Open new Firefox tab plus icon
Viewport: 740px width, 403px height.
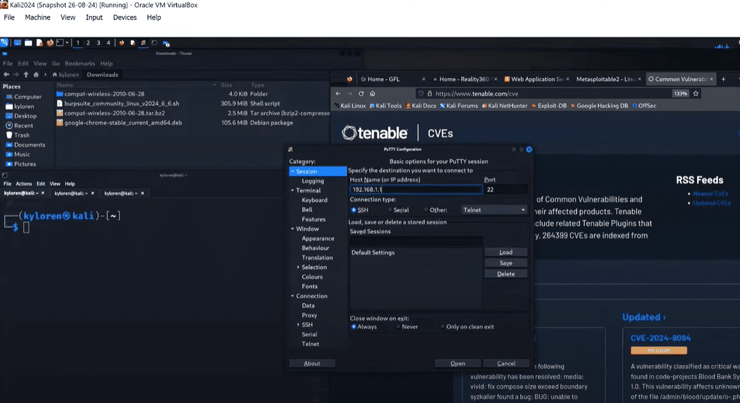coord(723,79)
